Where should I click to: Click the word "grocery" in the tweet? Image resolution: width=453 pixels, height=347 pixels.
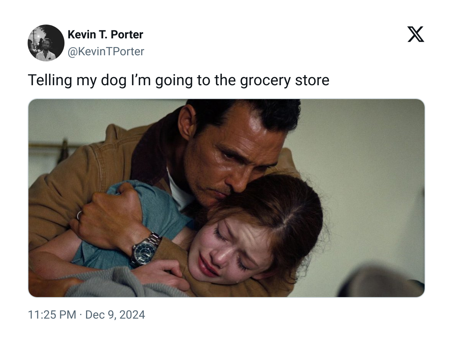[x=265, y=81]
